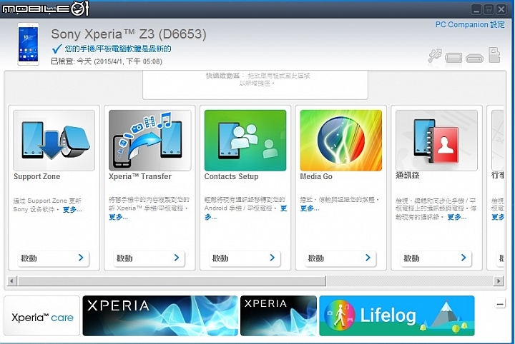Open the Xperia care banner
Image resolution: width=515 pixels, height=344 pixels.
point(42,316)
